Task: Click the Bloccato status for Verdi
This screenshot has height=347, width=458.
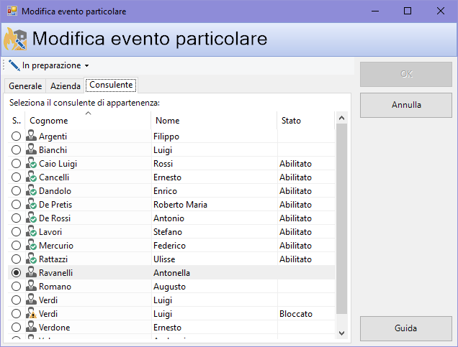Action: 296,314
